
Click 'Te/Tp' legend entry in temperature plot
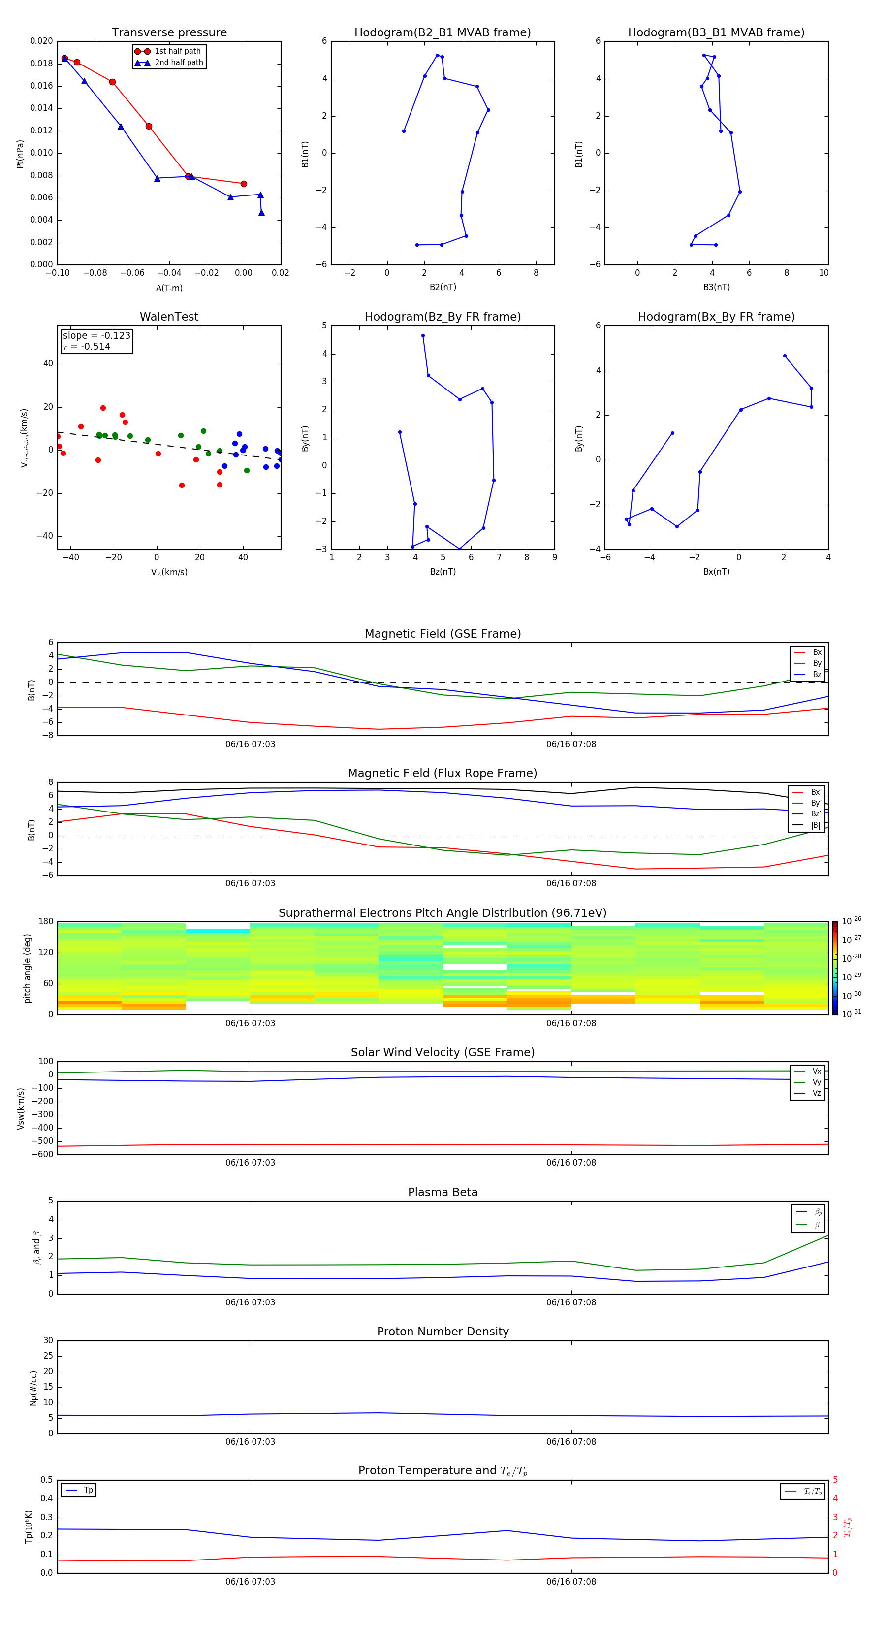point(803,1491)
